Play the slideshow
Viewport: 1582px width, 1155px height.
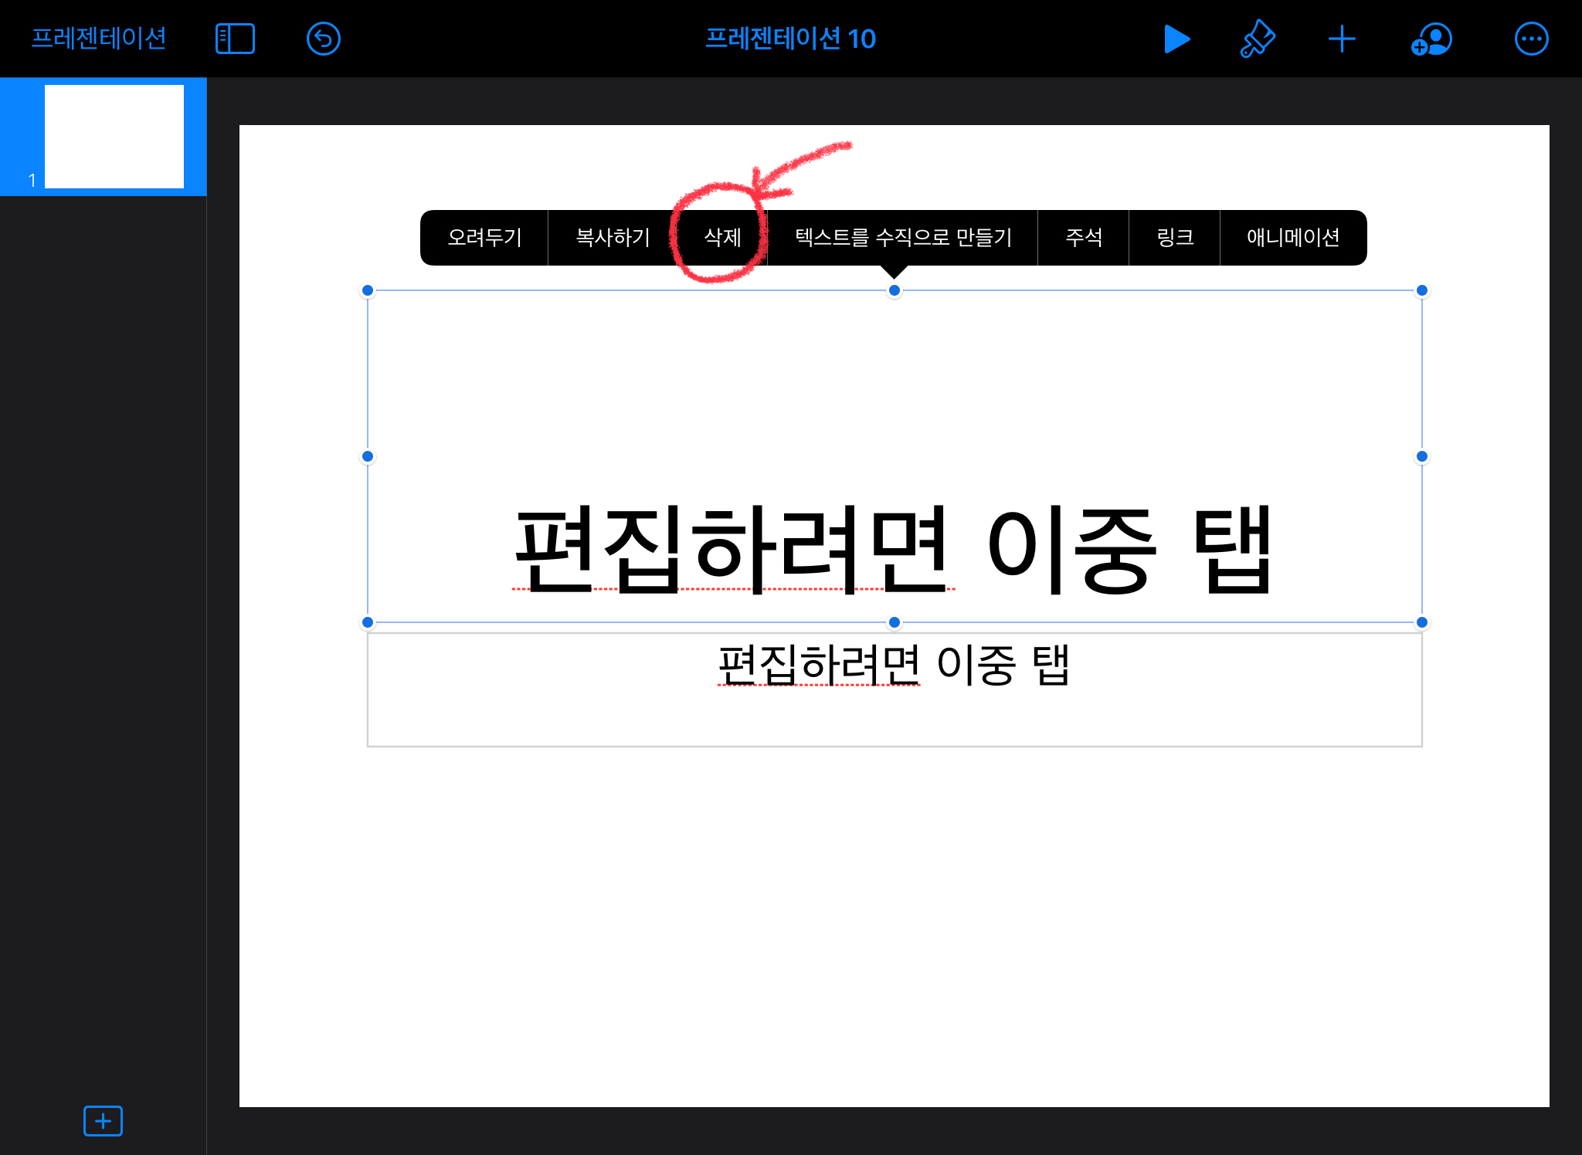tap(1176, 39)
